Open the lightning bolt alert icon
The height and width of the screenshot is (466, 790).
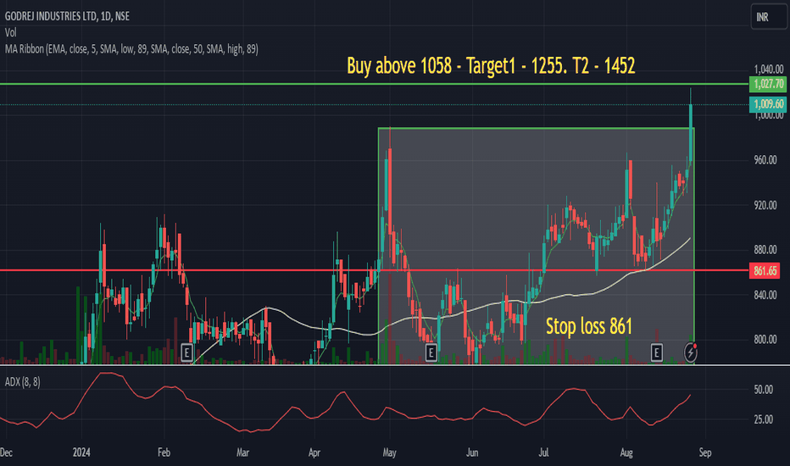click(690, 352)
